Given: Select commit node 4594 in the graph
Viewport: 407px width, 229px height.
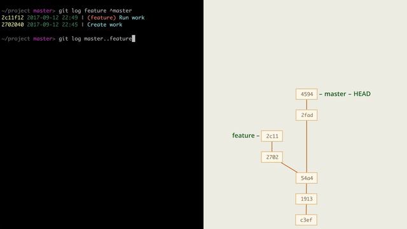Looking at the screenshot, I should [307, 94].
